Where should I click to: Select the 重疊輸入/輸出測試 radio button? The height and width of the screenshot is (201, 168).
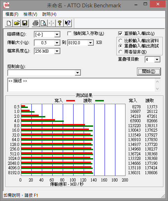point(120,46)
